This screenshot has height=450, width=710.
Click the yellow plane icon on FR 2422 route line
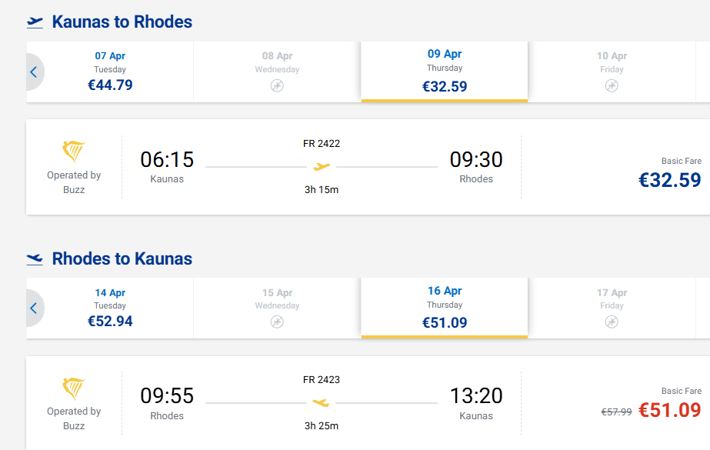click(x=322, y=166)
